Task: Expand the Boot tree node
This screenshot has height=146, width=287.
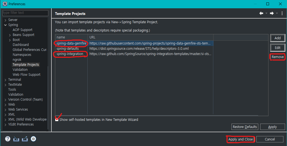Action: (x=10, y=40)
